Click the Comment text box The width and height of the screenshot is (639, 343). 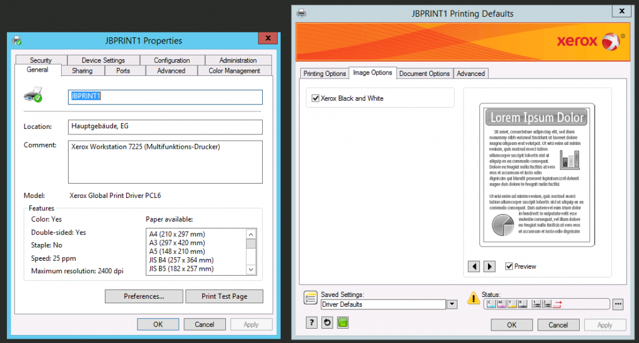click(x=165, y=162)
